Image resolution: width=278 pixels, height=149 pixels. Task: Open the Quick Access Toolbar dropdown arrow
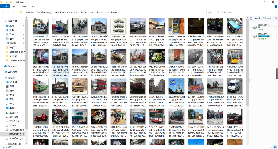click(x=14, y=2)
